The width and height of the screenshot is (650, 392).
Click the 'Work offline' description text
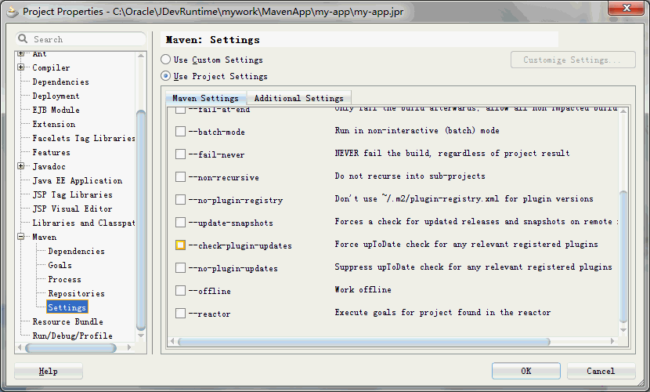(363, 289)
